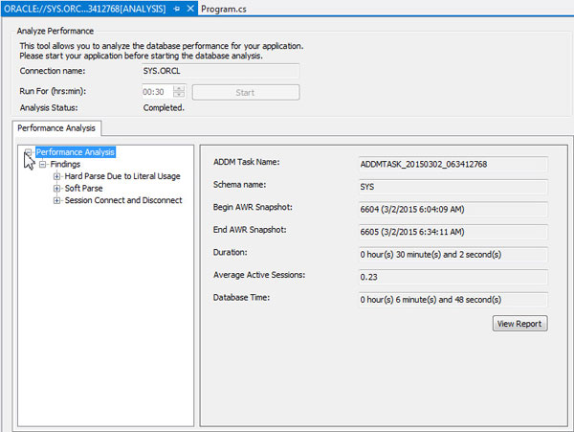Select Hard Parse Due to Literal Usage
Image resolution: width=574 pixels, height=432 pixels.
point(122,176)
